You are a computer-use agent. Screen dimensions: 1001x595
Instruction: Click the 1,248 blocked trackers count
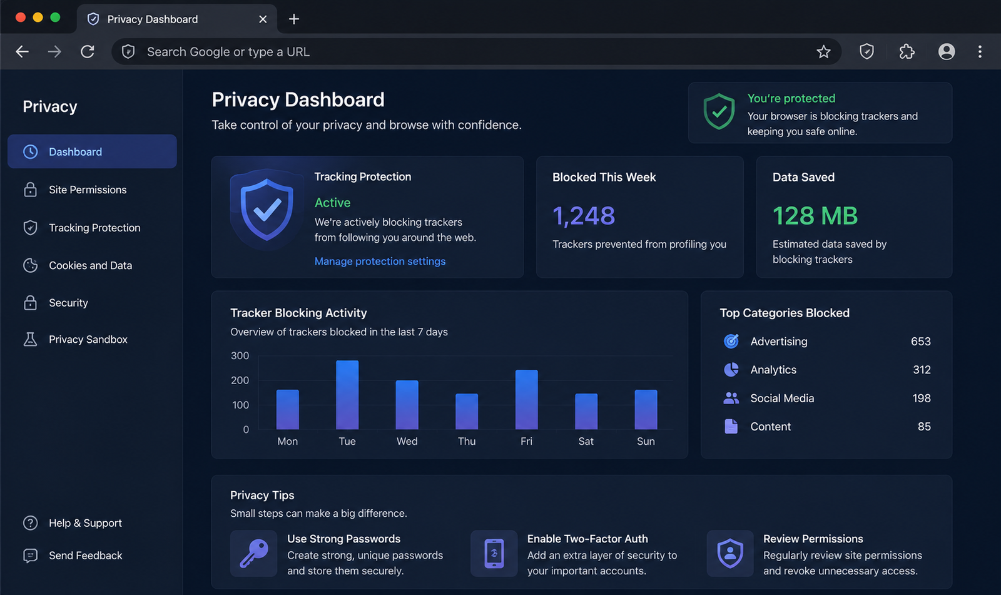[584, 216]
